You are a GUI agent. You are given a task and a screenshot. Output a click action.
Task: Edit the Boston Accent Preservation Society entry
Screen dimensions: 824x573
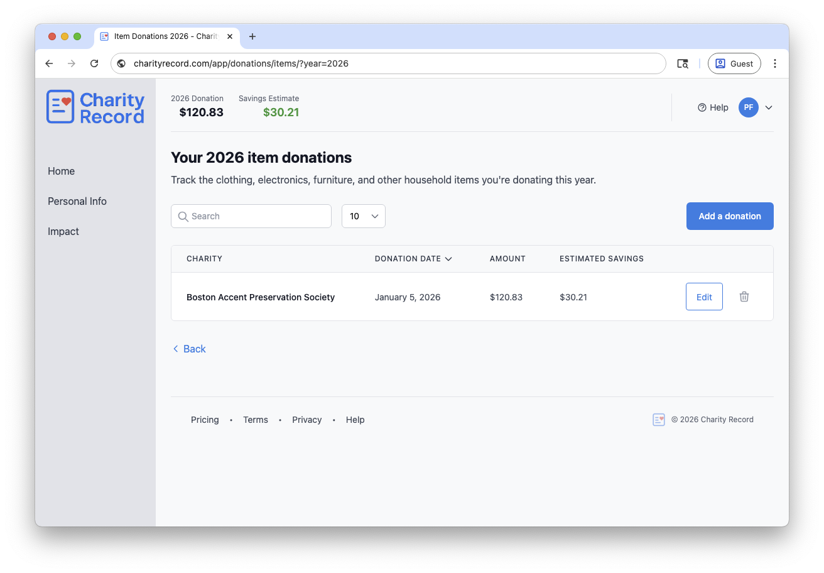pos(703,297)
